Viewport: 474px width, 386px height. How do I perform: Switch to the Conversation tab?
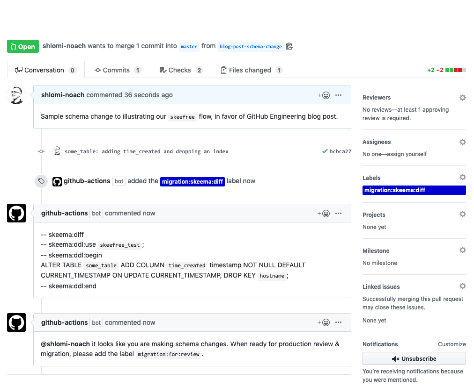pos(45,70)
